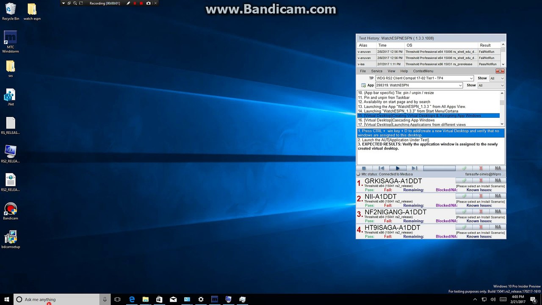This screenshot has height=305, width=542.
Task: Open the File menu
Action: 363,71
